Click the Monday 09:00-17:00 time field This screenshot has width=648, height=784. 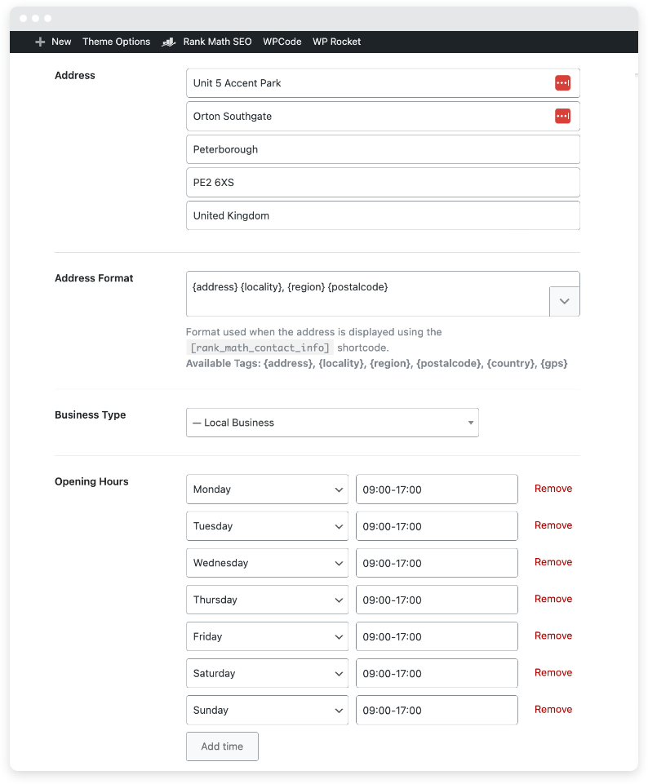point(437,489)
